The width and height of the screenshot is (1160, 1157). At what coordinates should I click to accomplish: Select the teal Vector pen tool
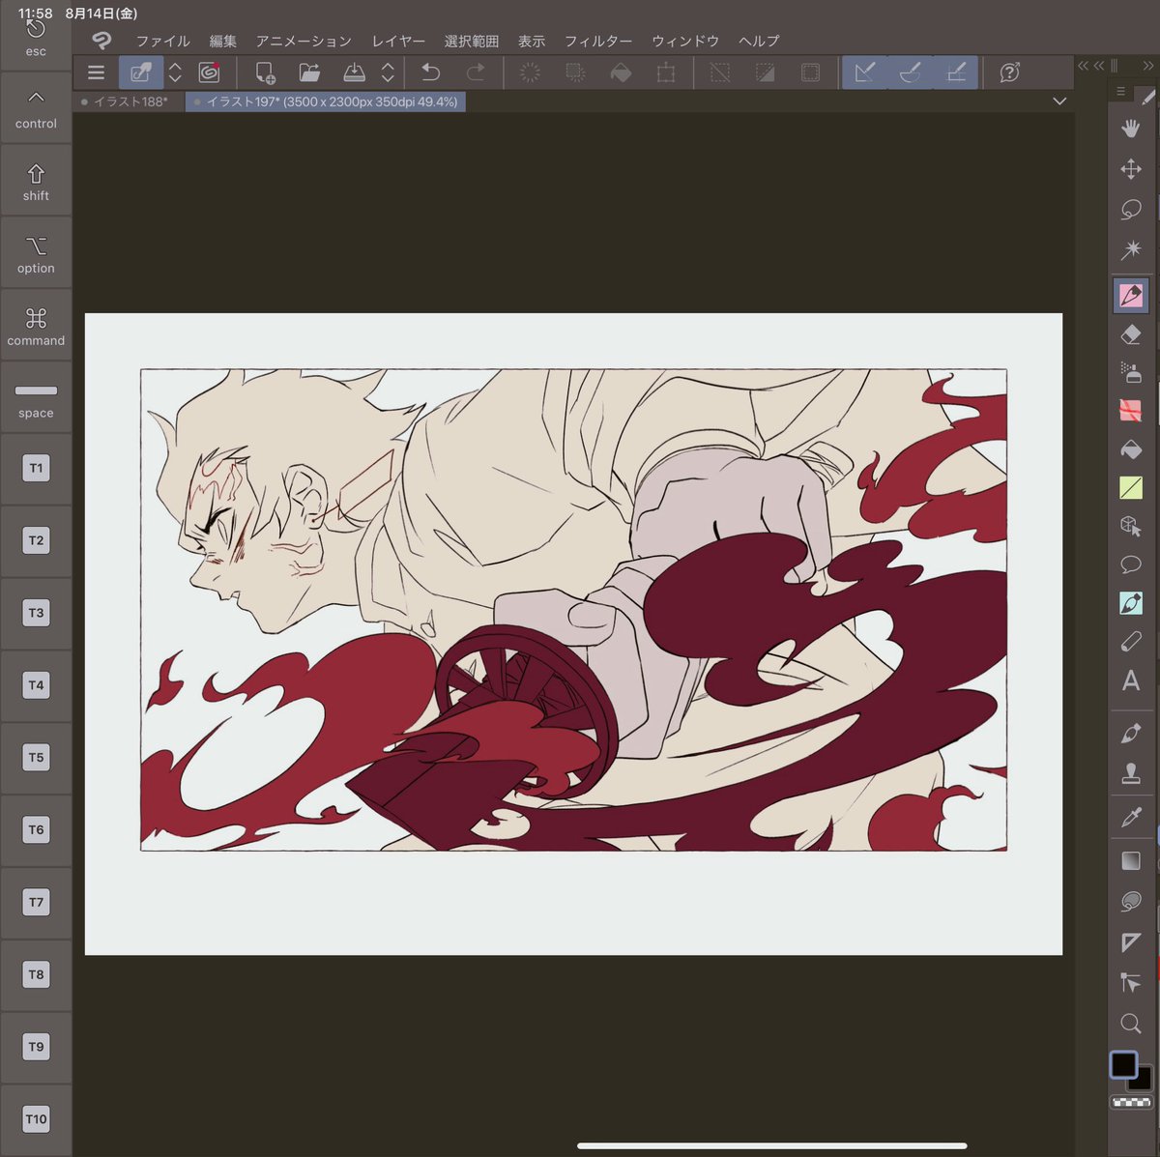[1131, 603]
